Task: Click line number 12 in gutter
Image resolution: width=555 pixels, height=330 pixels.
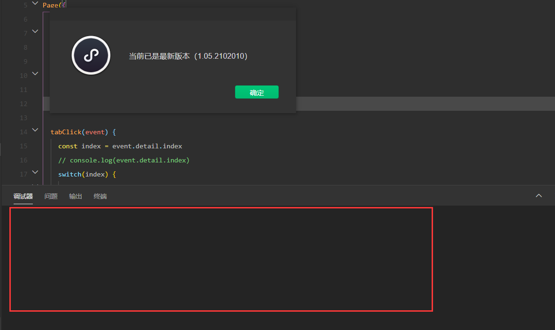Action: pyautogui.click(x=23, y=104)
